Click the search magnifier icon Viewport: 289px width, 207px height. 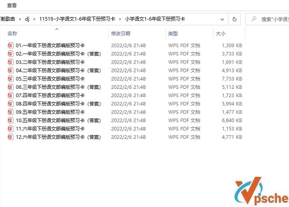click(x=254, y=19)
